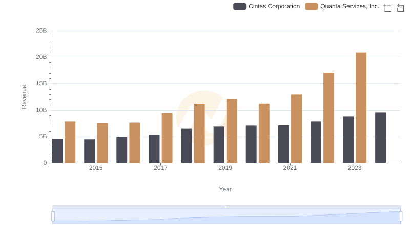This screenshot has height=236, width=410.
Task: Select the Cintas bar for 2018
Action: 187,146
